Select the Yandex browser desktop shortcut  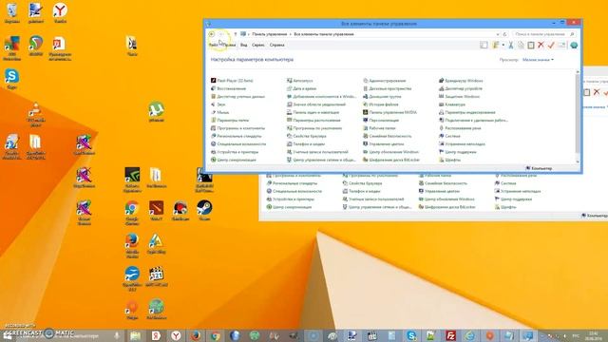tap(60, 12)
